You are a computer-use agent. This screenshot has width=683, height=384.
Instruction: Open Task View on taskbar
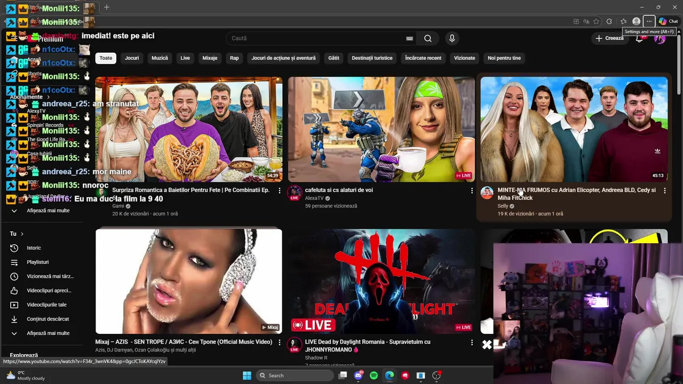(x=343, y=375)
